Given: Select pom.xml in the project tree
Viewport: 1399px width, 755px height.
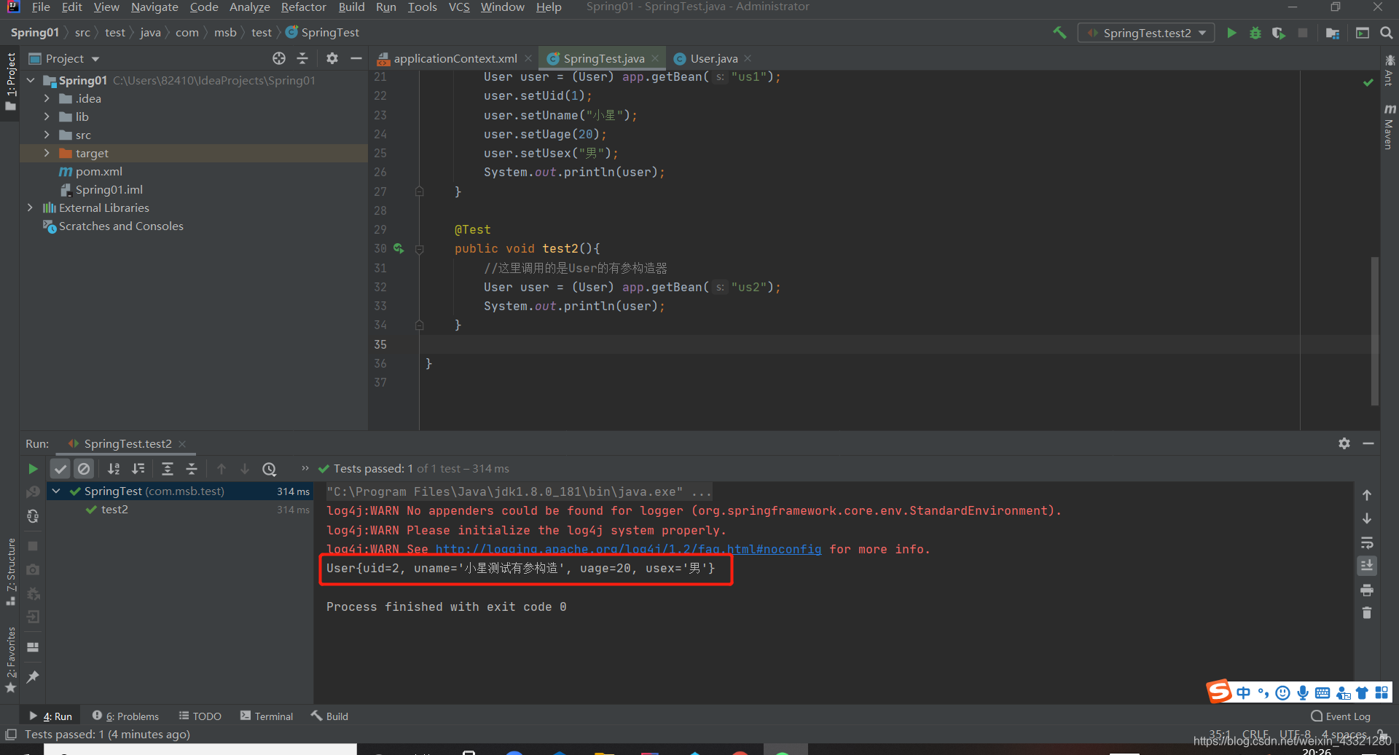Looking at the screenshot, I should click(x=99, y=171).
